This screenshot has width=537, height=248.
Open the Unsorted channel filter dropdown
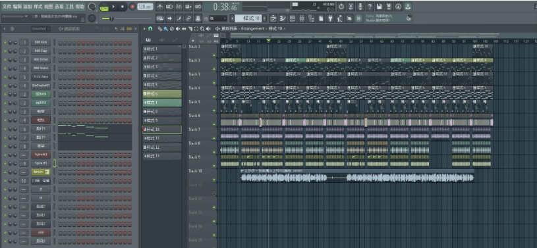[40, 29]
